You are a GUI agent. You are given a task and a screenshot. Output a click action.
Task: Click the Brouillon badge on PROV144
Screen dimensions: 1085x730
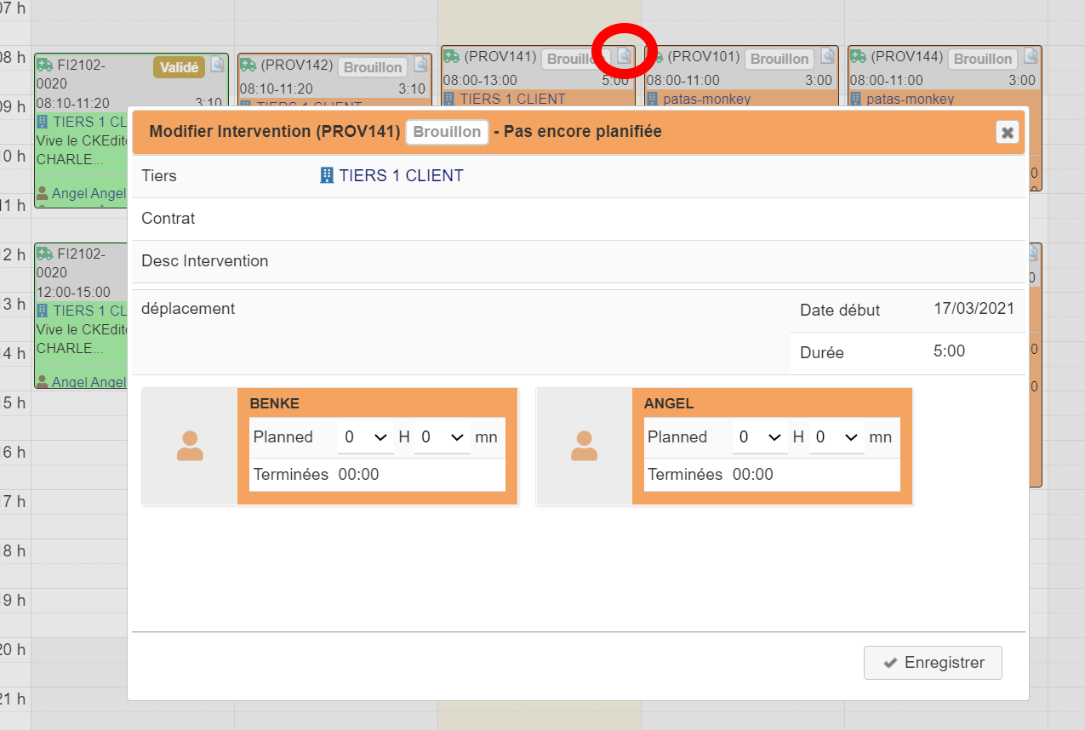coord(983,59)
